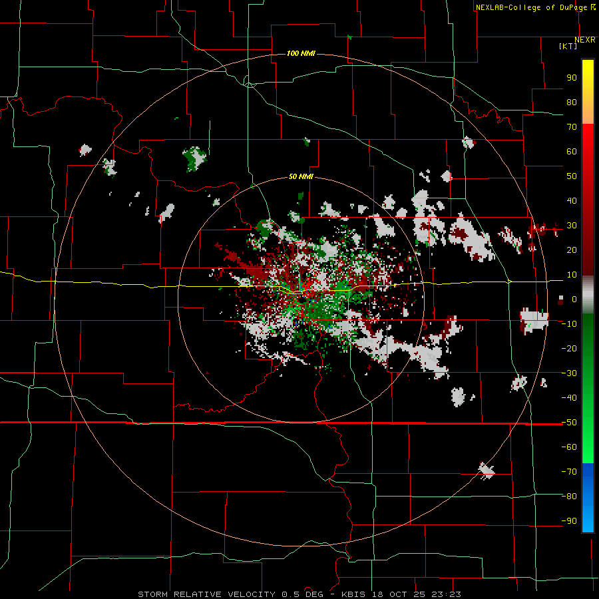Click the KBIS station identifier in caption
599x599 pixels.
[x=353, y=594]
